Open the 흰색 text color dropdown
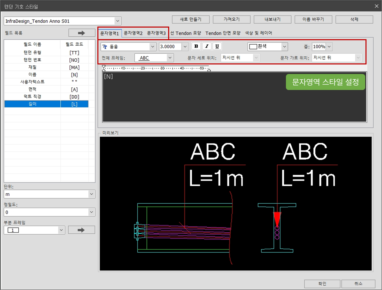Screen dimensions: 382x290 click(284, 47)
